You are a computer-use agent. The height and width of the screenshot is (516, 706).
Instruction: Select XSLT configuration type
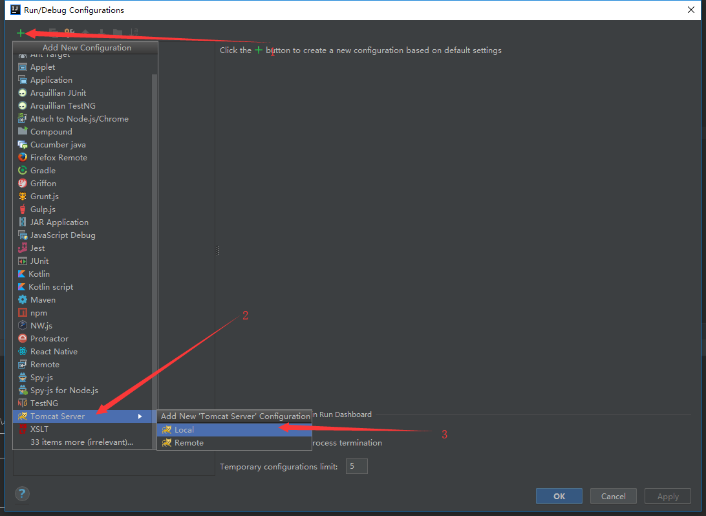click(85, 429)
